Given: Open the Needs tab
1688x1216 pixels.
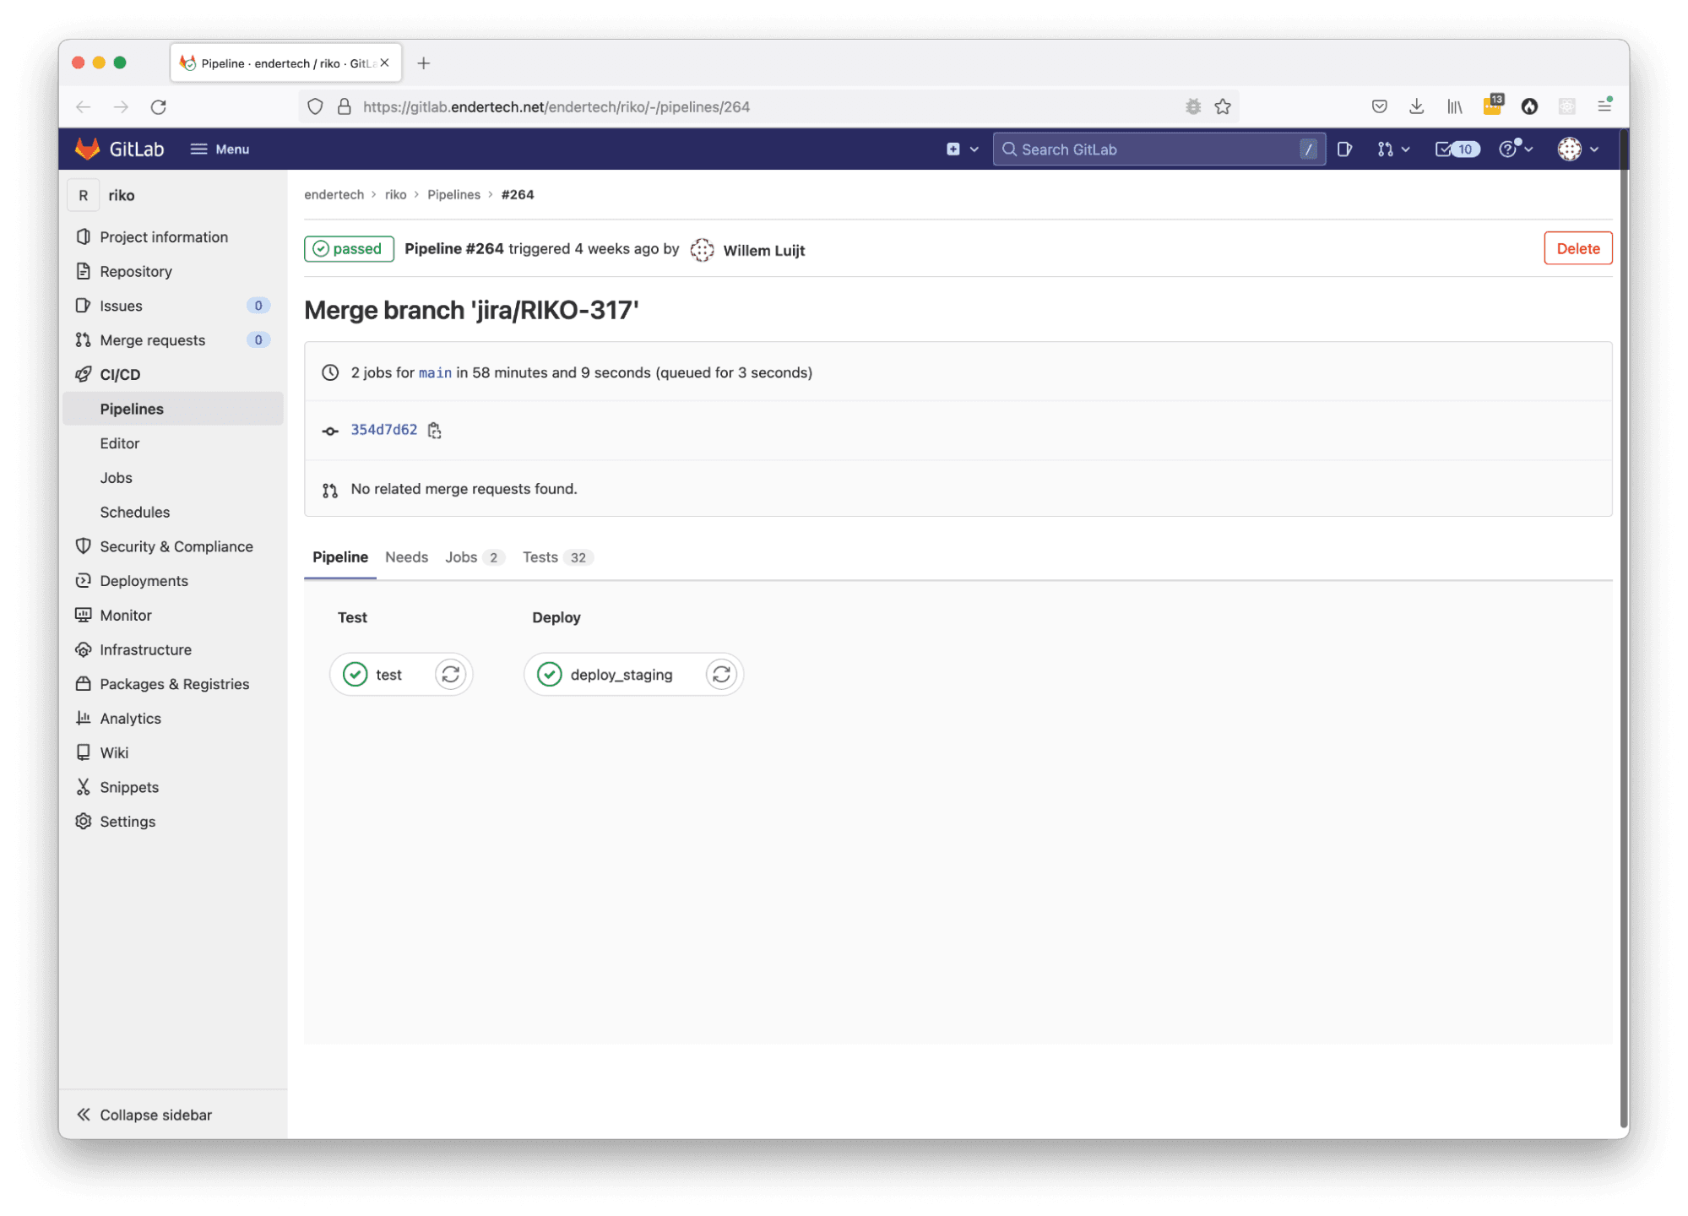Looking at the screenshot, I should (x=406, y=557).
